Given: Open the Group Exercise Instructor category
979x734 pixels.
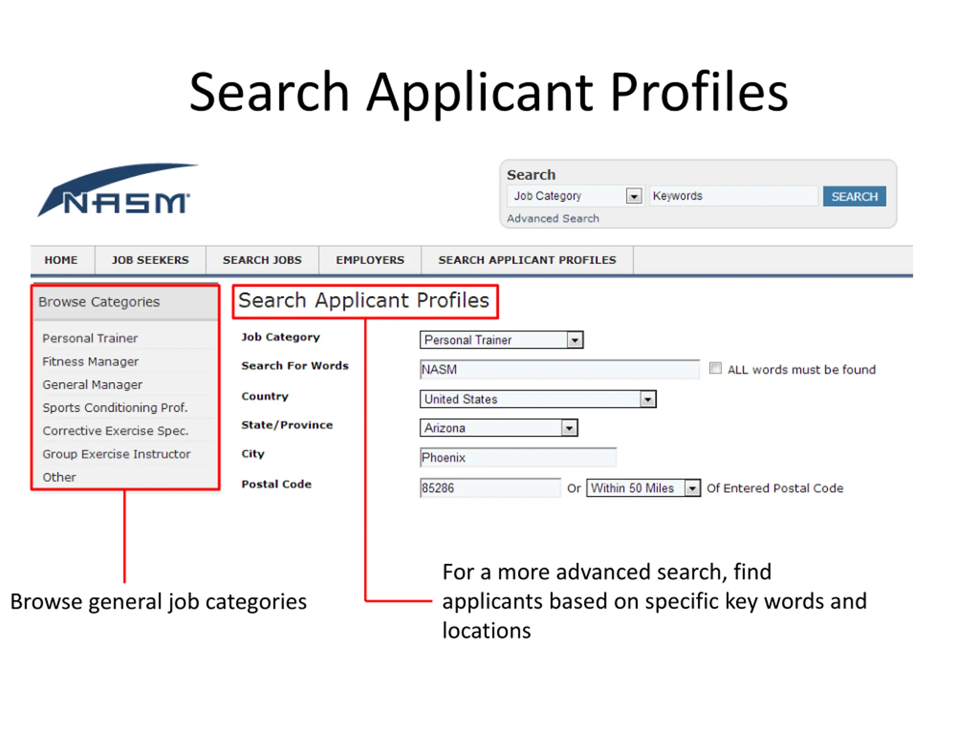Looking at the screenshot, I should point(116,455).
